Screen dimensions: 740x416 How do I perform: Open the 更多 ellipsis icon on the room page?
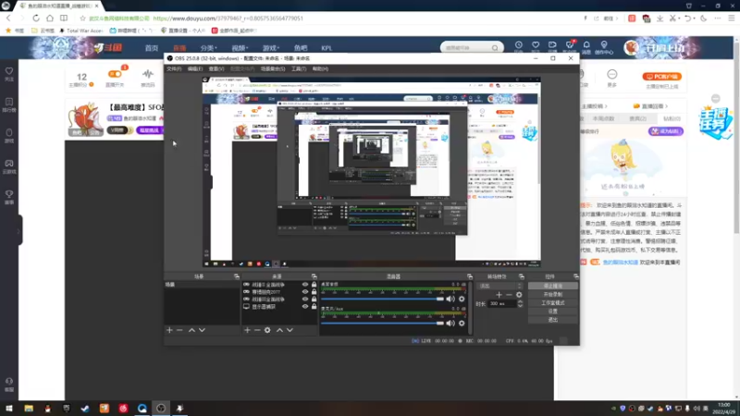click(x=612, y=75)
